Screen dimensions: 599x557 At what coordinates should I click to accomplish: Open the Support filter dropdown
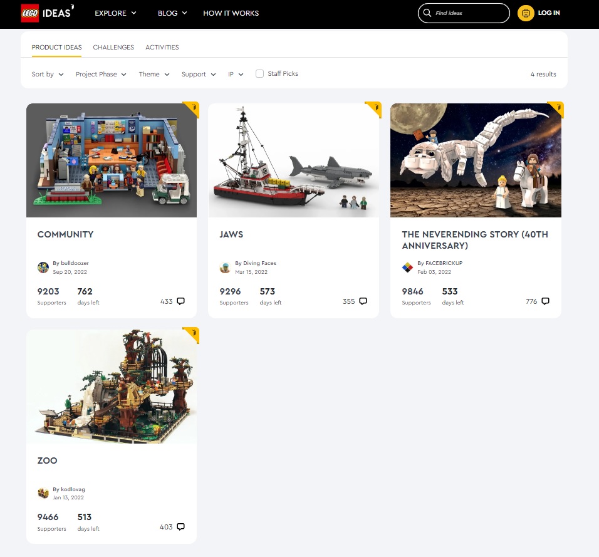point(199,74)
